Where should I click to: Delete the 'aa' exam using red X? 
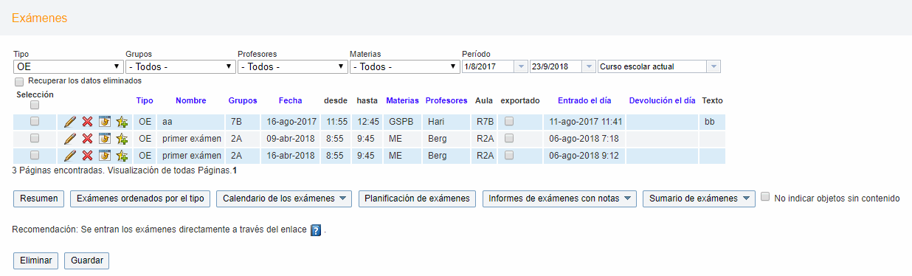(x=87, y=122)
